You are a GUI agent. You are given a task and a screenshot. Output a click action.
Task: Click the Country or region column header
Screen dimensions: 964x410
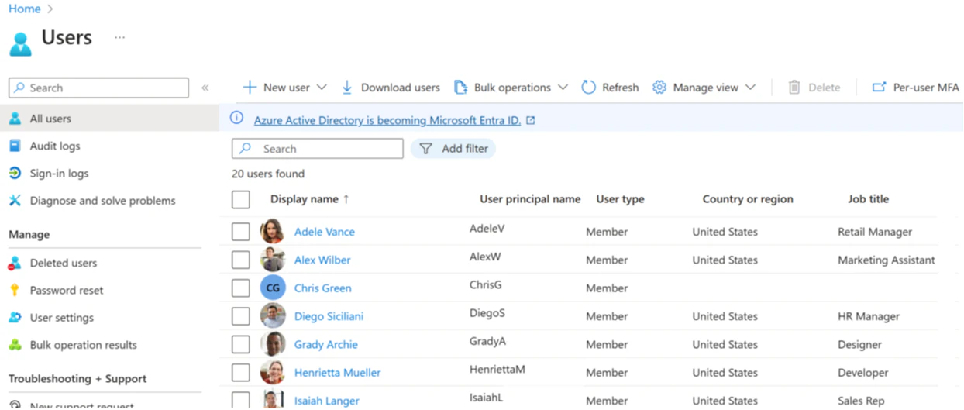tap(748, 199)
